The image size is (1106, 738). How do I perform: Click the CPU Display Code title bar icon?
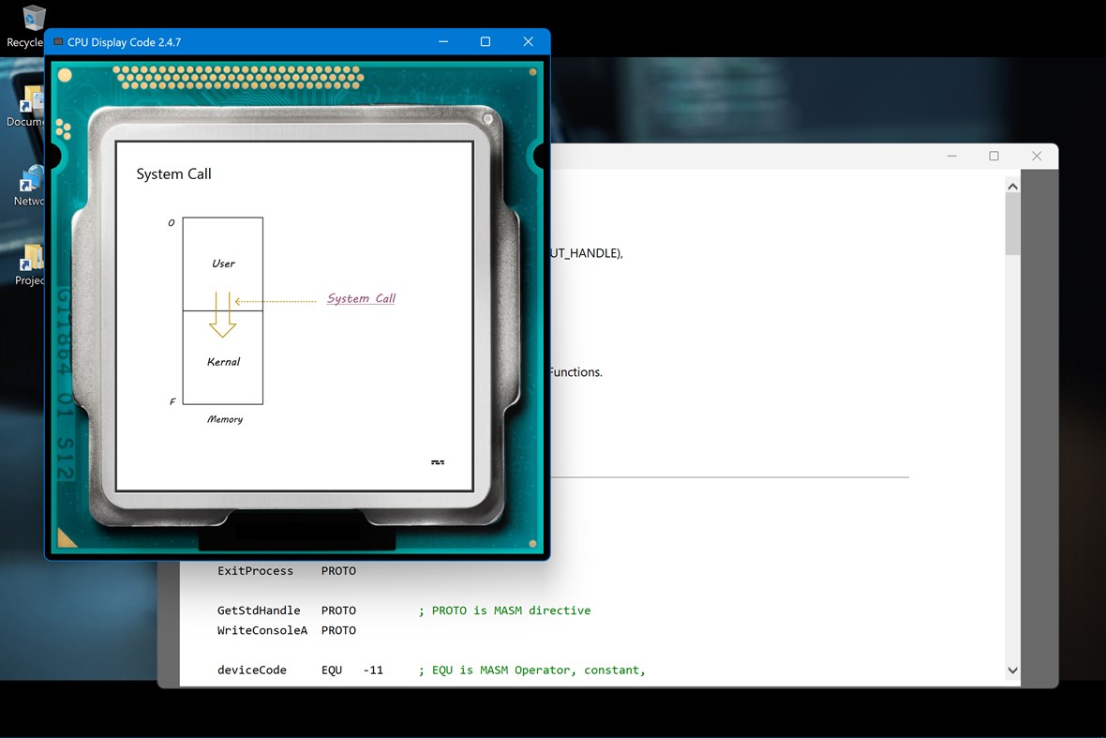tap(59, 41)
